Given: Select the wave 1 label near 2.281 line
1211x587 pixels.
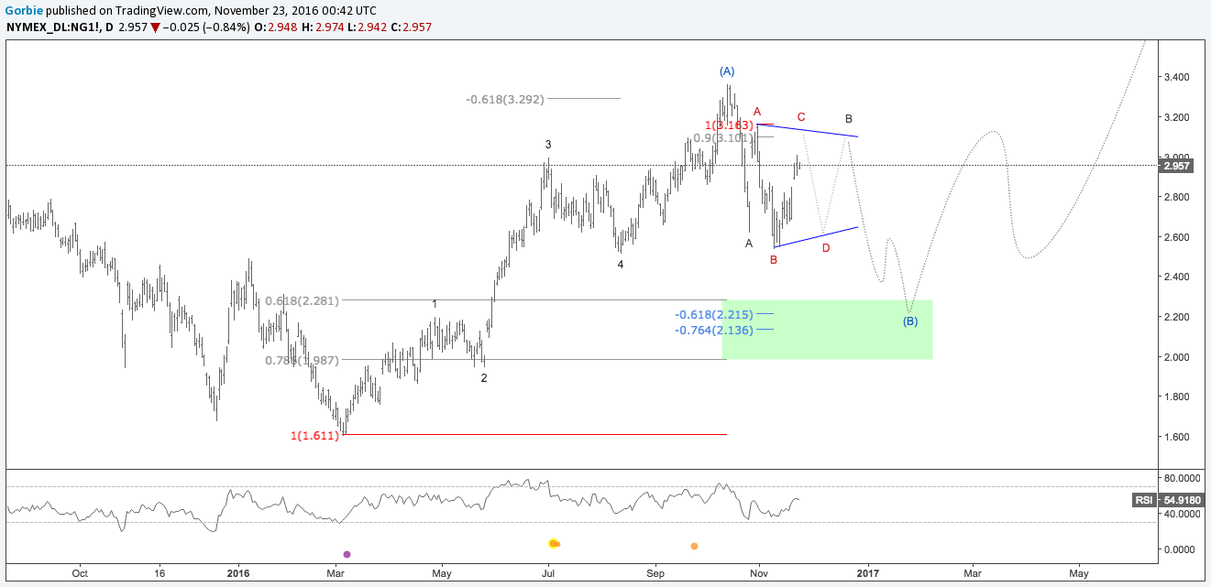Looking at the screenshot, I should click(x=435, y=304).
